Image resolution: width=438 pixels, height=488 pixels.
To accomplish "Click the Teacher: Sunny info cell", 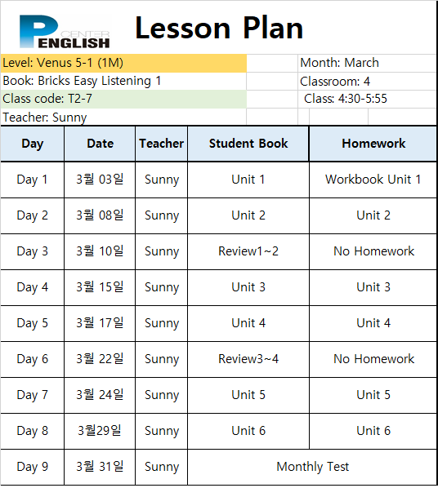I will (x=123, y=118).
